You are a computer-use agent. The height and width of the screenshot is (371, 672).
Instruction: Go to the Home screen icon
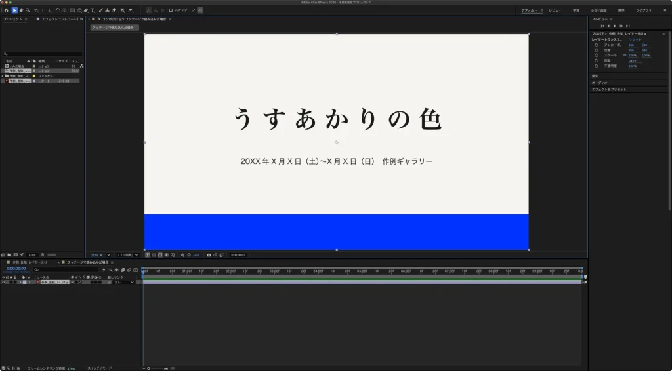[6, 10]
